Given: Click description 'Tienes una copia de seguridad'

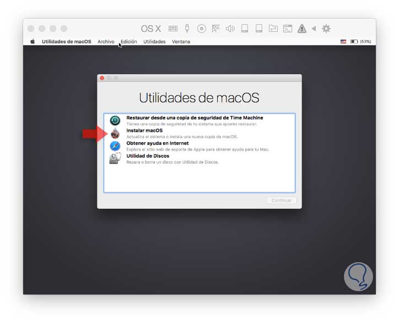Looking at the screenshot, I should (192, 124).
